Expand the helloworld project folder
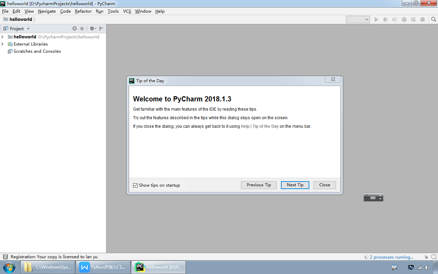 coord(2,37)
